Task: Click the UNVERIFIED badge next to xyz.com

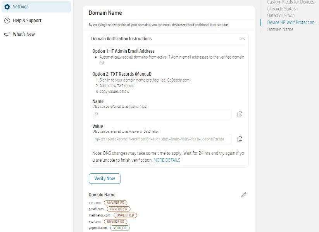Action: [x=116, y=222]
